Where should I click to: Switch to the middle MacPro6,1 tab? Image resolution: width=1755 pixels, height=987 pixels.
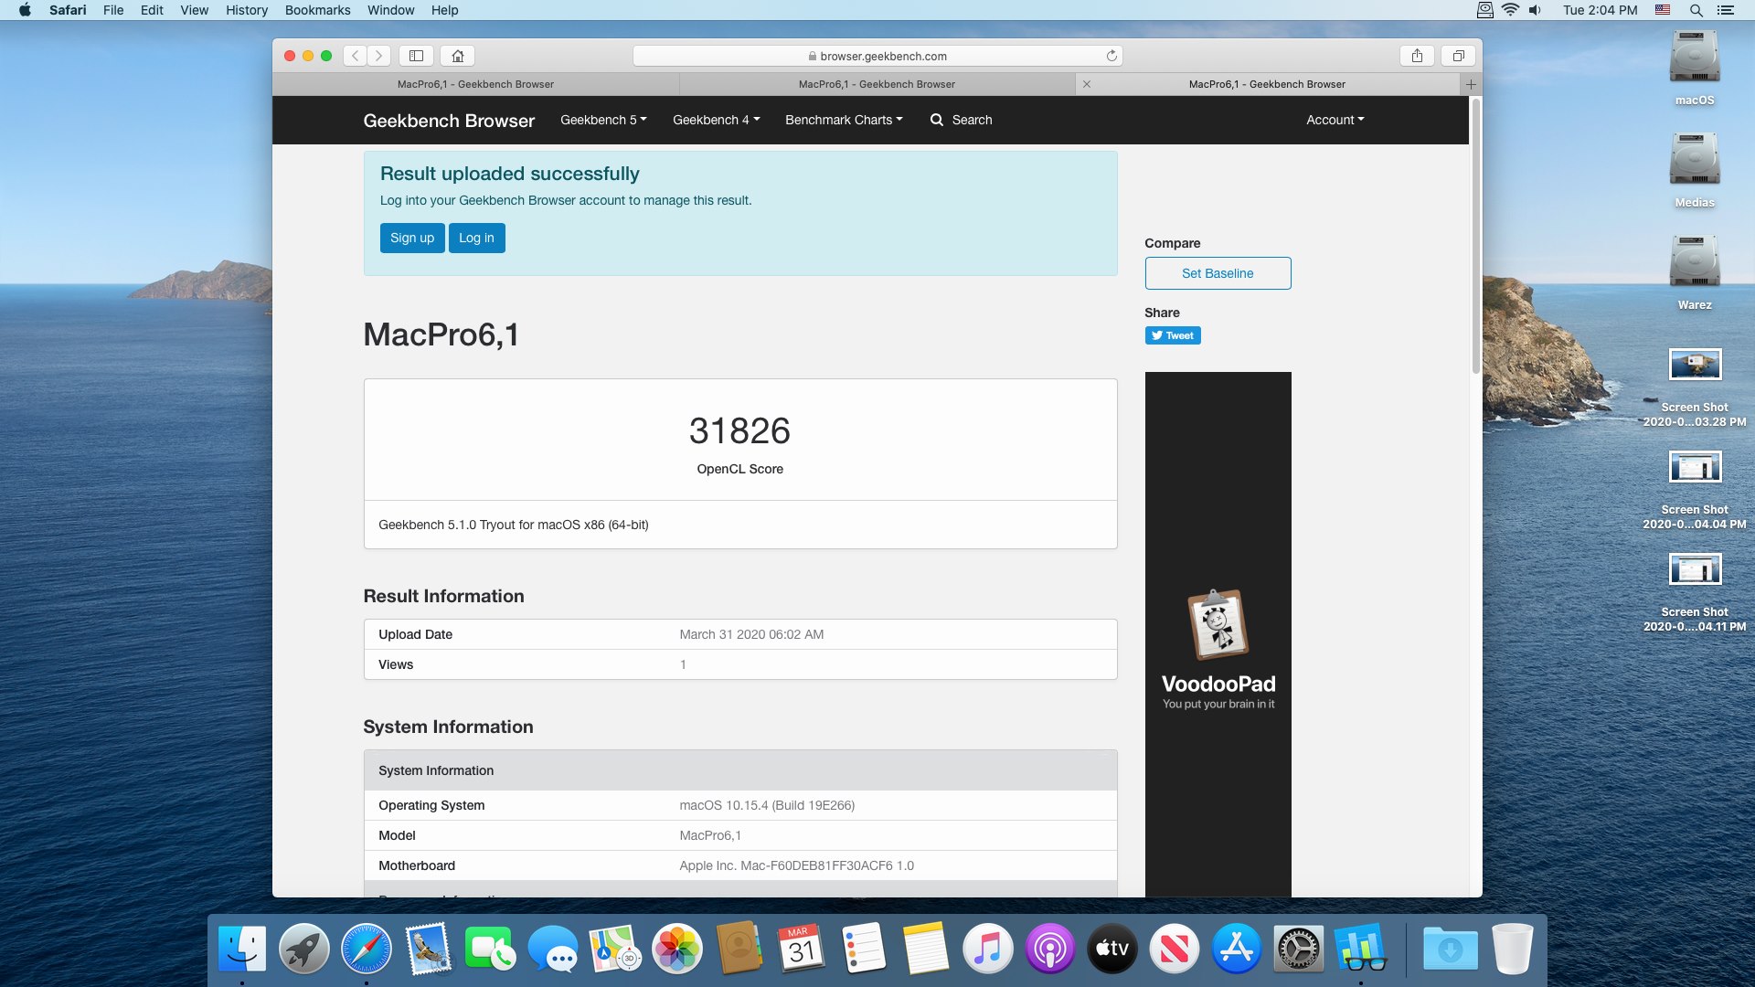coord(877,84)
